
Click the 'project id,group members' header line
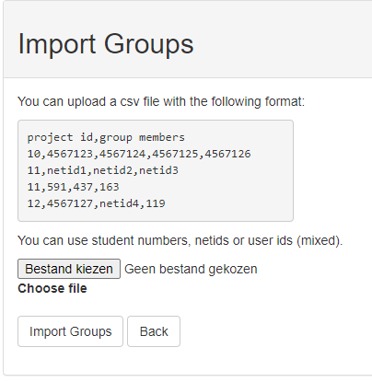pos(106,137)
